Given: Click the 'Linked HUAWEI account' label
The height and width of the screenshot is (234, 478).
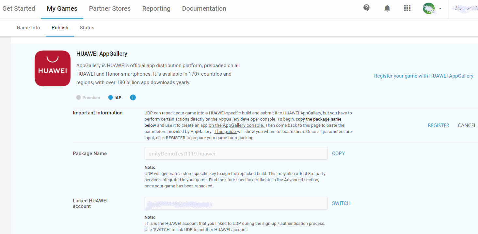Looking at the screenshot, I should (90, 203).
